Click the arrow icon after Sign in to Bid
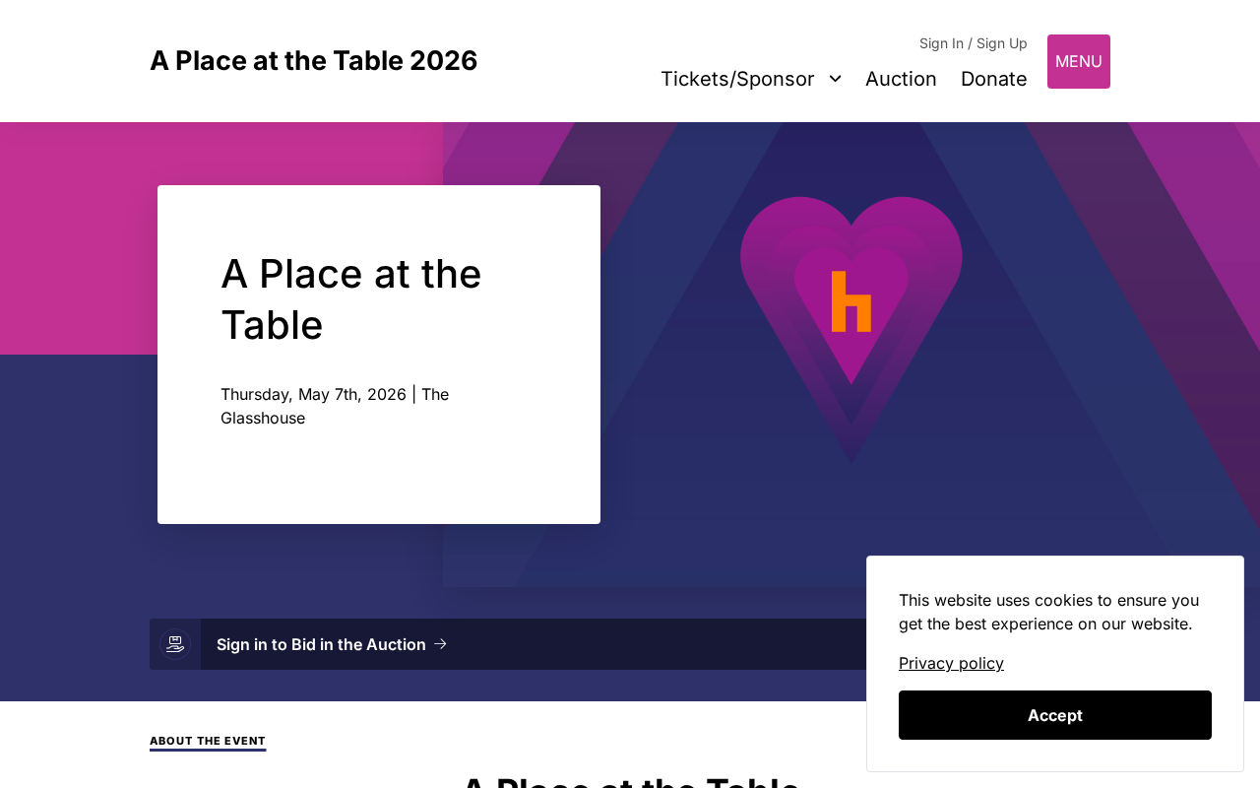This screenshot has height=788, width=1260. pyautogui.click(x=441, y=644)
